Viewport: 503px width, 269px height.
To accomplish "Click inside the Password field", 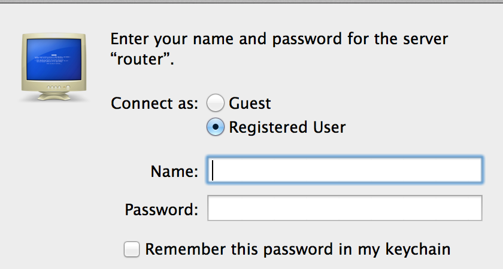I will coord(344,209).
